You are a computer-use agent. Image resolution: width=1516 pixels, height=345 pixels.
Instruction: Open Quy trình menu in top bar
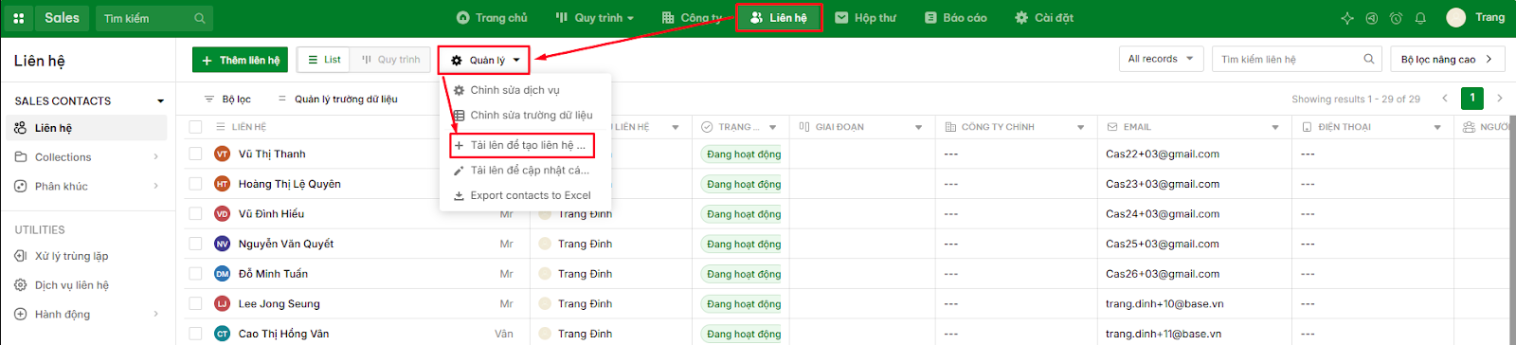coord(594,18)
